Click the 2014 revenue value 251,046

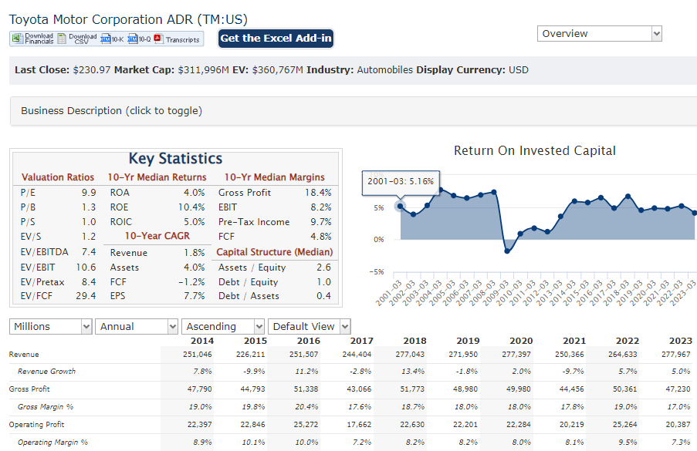point(198,355)
